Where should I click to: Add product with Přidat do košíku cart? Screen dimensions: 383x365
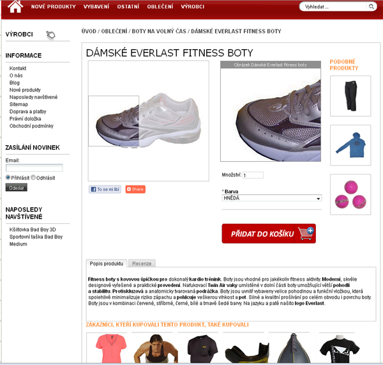[269, 233]
